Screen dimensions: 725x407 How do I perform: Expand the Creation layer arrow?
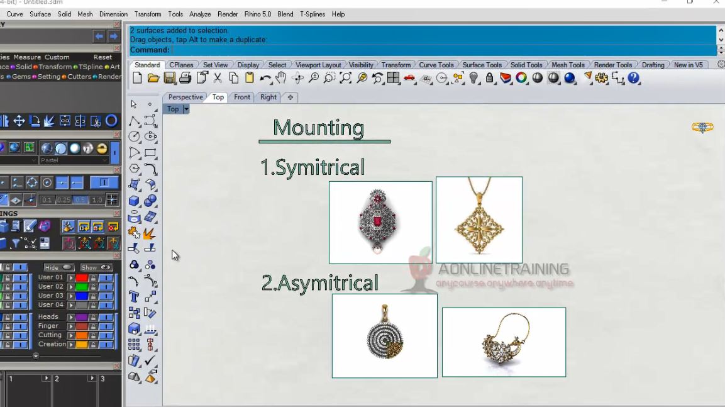71,344
